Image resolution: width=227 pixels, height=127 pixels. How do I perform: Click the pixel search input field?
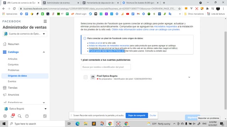[106, 67]
